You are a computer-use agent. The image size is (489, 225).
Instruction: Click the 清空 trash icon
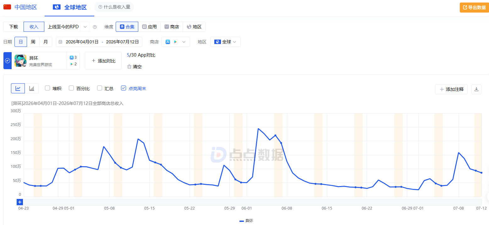coord(129,67)
